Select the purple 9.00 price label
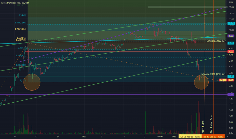 point(231,36)
